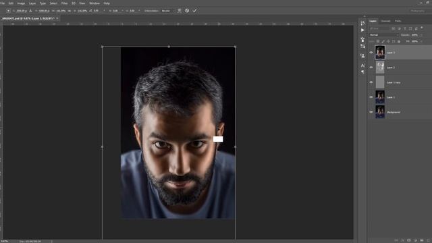Filter layers by type layer icon
Screen dimensions: 432x243
(x=405, y=28)
